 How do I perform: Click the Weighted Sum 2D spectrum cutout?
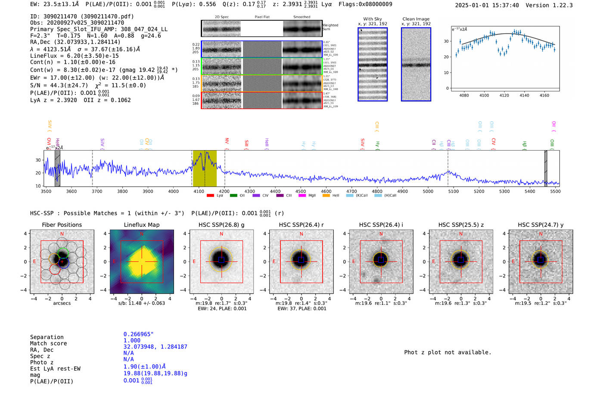coord(262,28)
